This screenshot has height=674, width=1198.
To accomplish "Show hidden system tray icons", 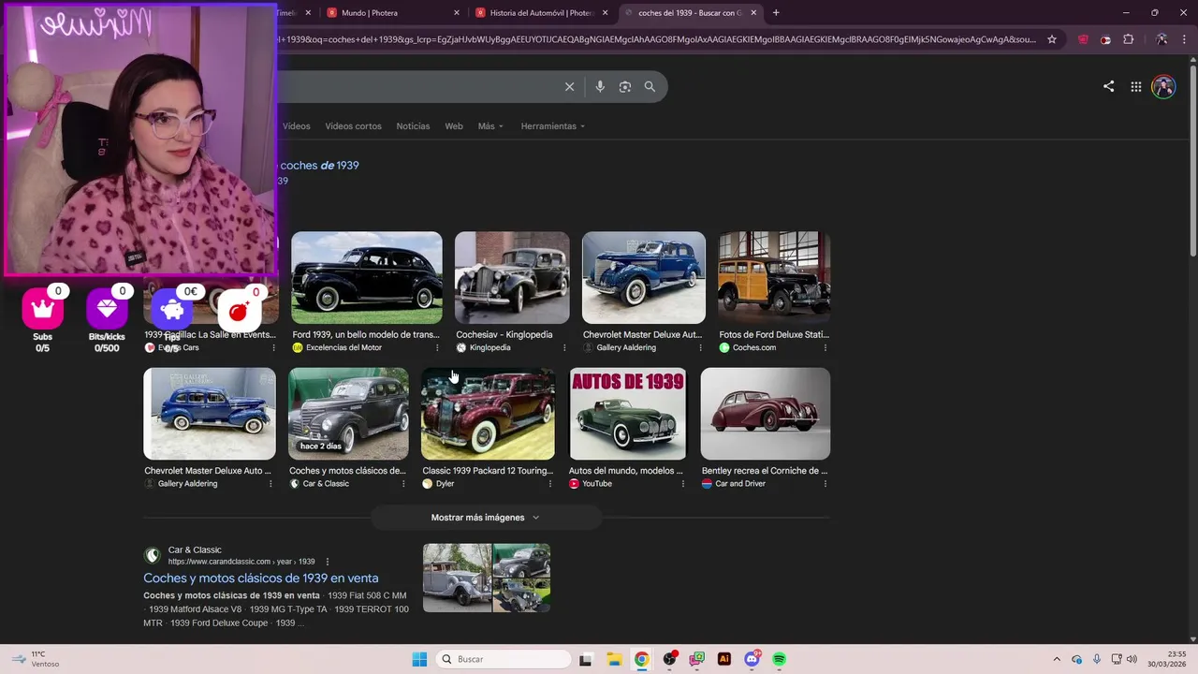I will [1057, 659].
